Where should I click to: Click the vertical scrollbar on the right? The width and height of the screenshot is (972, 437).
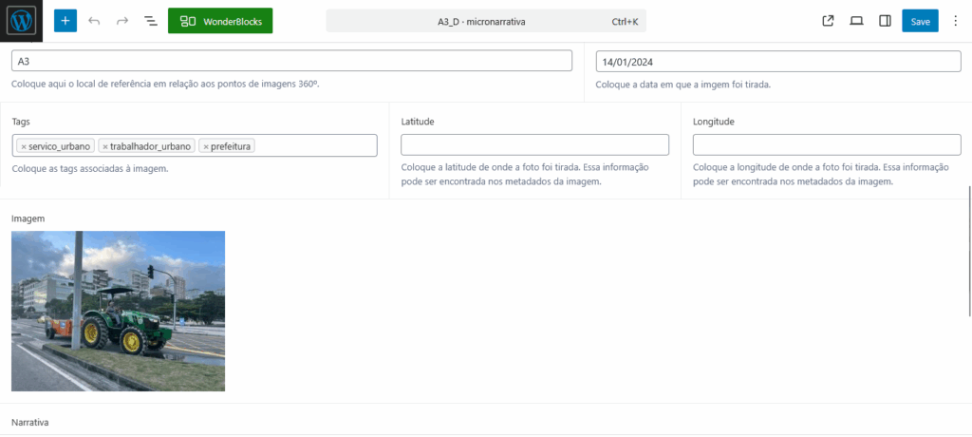(968, 252)
